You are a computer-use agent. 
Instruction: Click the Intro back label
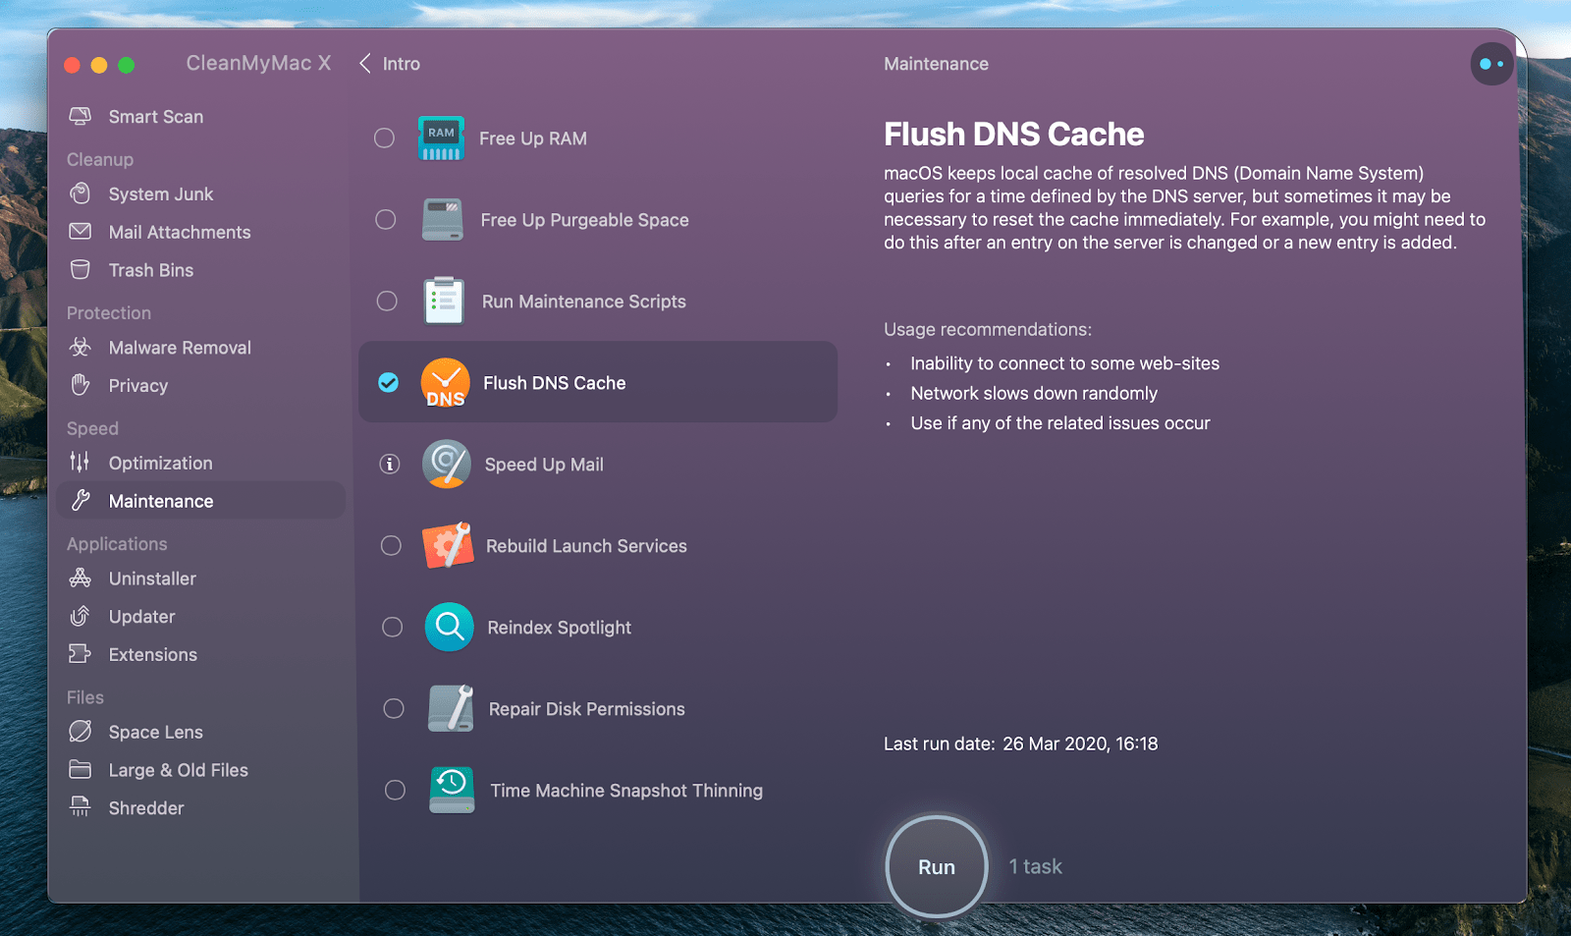point(402,64)
